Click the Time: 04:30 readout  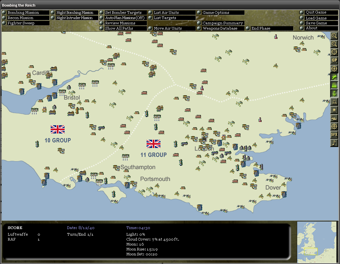point(138,228)
